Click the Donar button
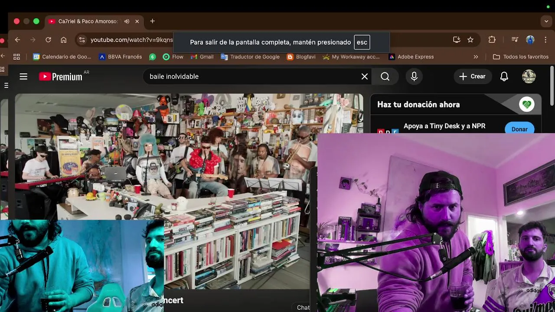 pyautogui.click(x=519, y=129)
